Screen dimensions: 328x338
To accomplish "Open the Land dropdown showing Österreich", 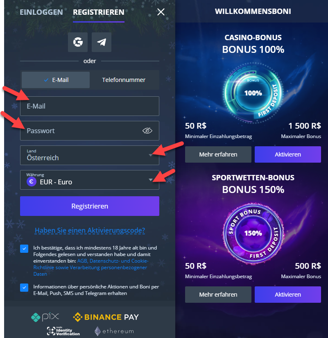I will click(x=90, y=155).
